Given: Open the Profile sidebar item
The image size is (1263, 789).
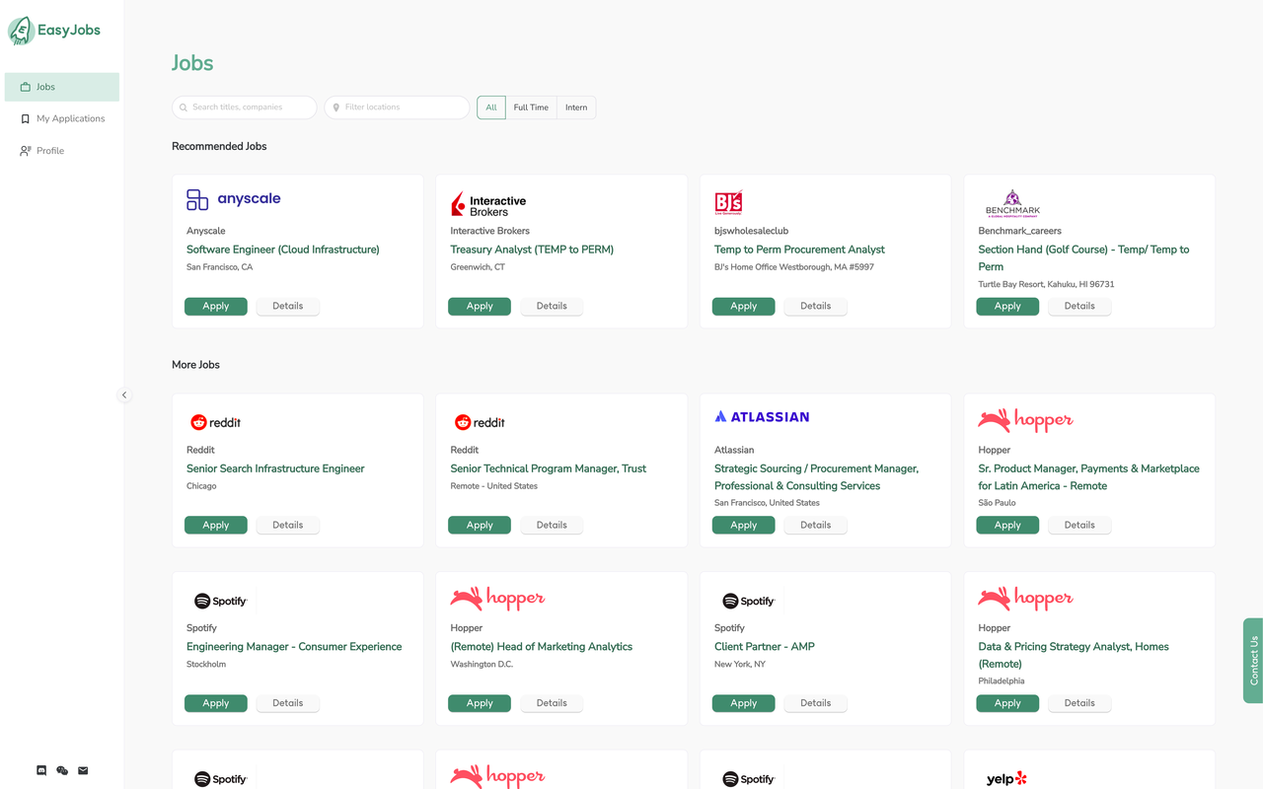Looking at the screenshot, I should (62, 151).
